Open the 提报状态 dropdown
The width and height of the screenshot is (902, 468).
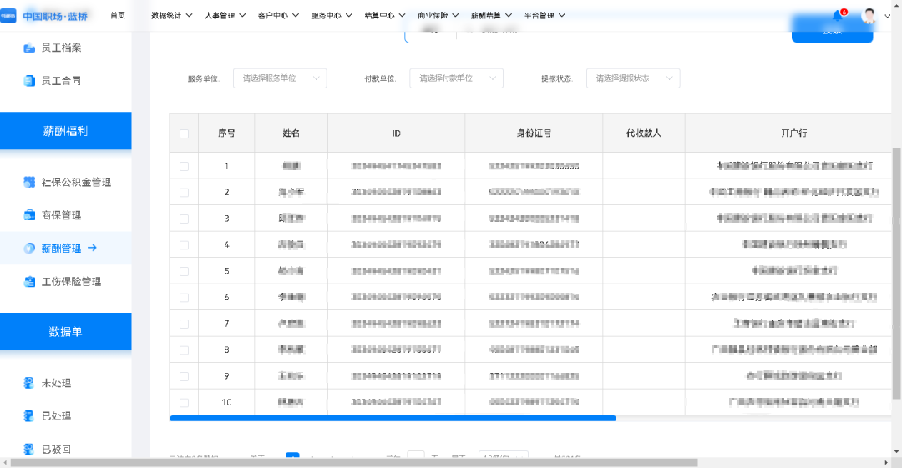633,78
